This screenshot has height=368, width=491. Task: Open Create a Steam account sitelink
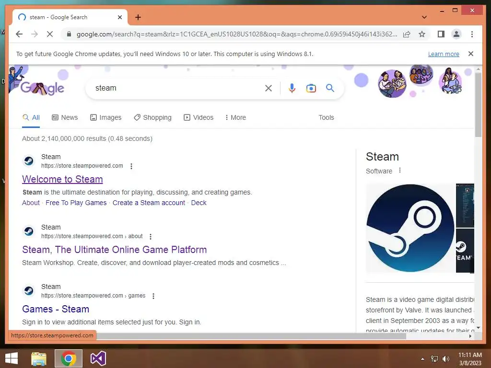[x=149, y=203]
